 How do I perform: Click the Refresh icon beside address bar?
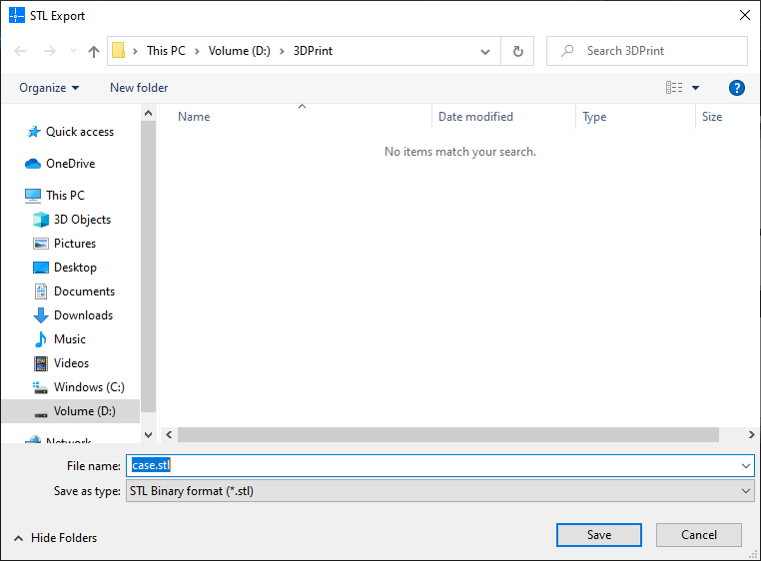pyautogui.click(x=517, y=51)
